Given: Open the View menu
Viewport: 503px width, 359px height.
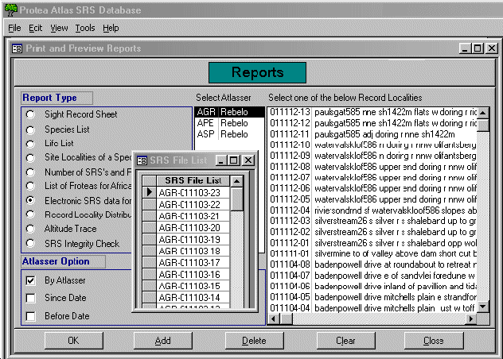Looking at the screenshot, I should (59, 28).
